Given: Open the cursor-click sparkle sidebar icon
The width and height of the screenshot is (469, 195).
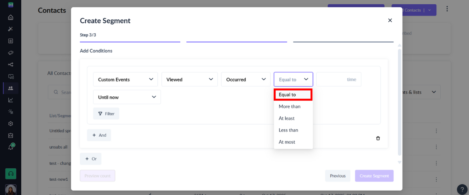Looking at the screenshot, I should 10,112.
